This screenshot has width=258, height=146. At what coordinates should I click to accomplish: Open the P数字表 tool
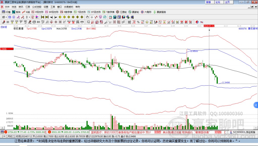(x=66, y=12)
